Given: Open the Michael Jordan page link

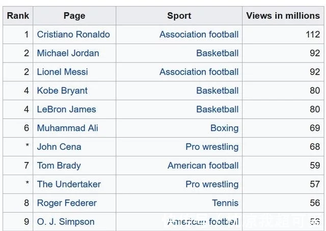Looking at the screenshot, I should click(68, 53).
